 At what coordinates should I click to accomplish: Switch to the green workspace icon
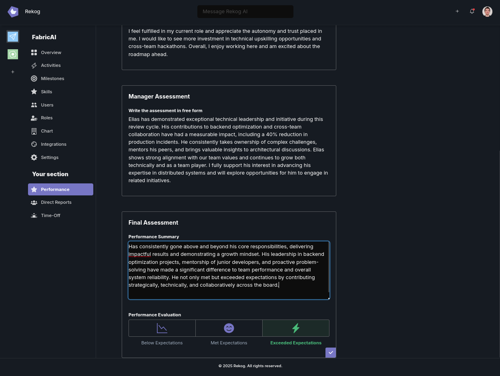pyautogui.click(x=13, y=54)
